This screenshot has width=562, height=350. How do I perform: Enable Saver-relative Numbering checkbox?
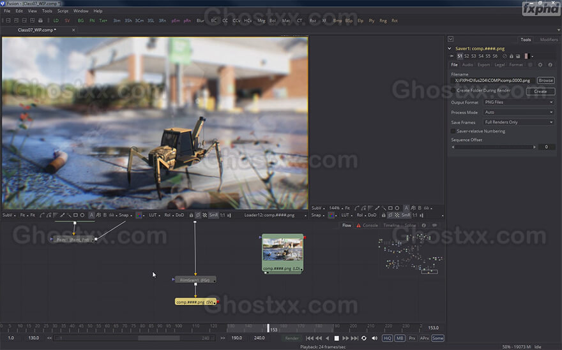(x=453, y=131)
